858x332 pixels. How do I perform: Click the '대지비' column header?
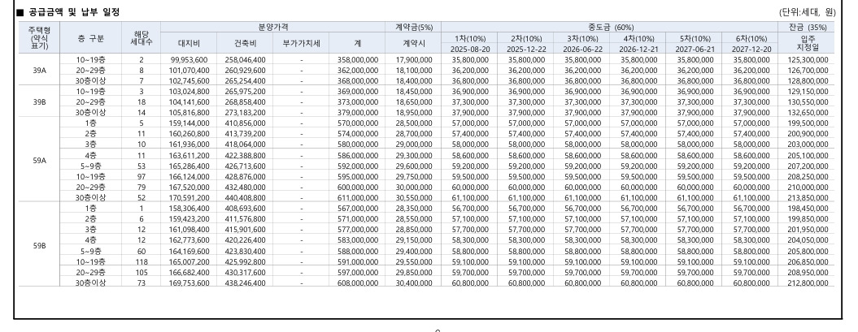[189, 43]
